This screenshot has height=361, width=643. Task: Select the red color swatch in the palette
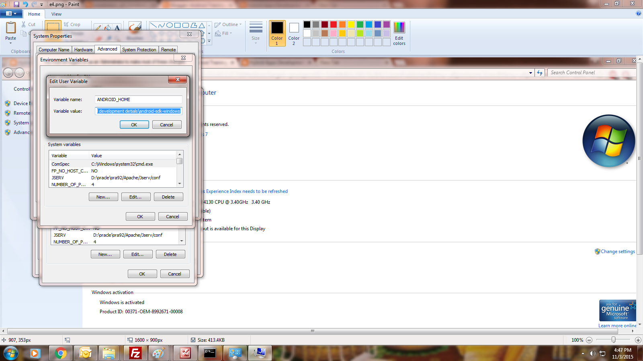(333, 24)
